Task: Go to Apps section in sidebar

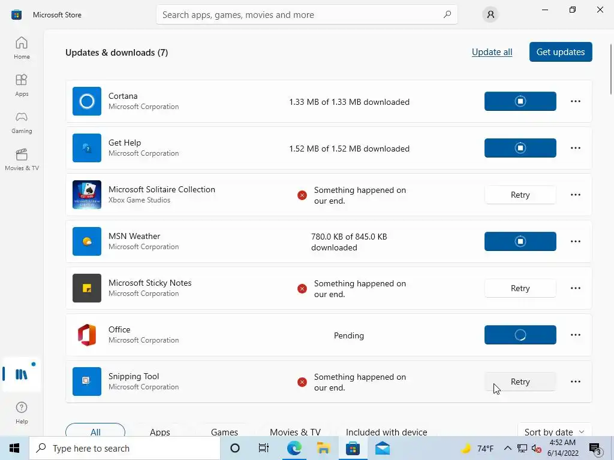Action: [22, 85]
